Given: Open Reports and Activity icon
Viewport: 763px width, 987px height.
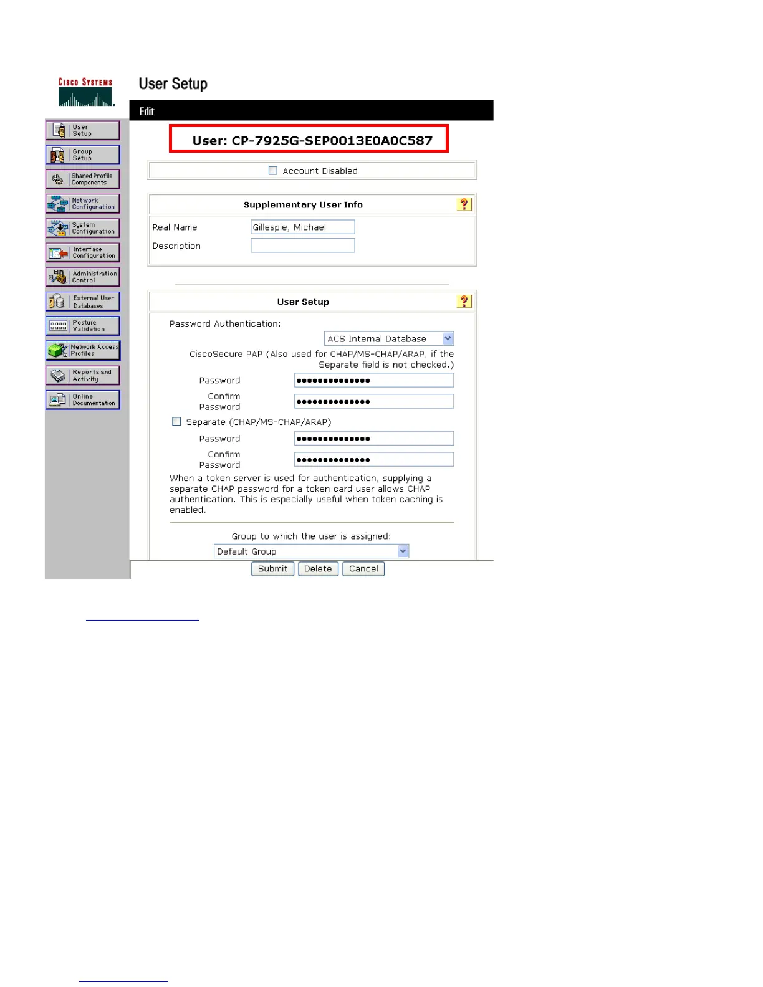Looking at the screenshot, I should point(83,375).
